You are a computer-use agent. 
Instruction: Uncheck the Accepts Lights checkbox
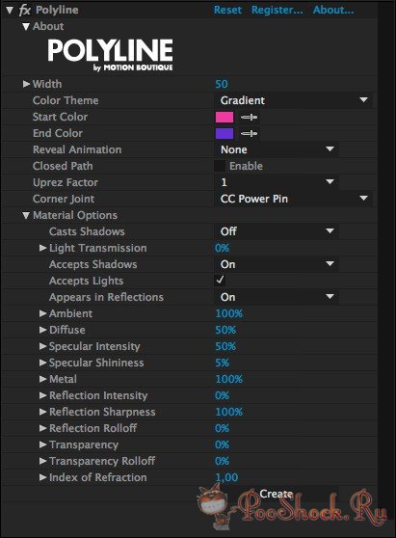click(x=220, y=281)
